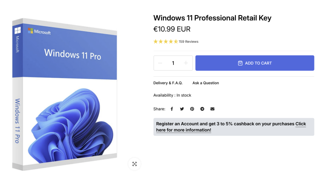
Task: Share the product on Facebook
Action: (171, 109)
